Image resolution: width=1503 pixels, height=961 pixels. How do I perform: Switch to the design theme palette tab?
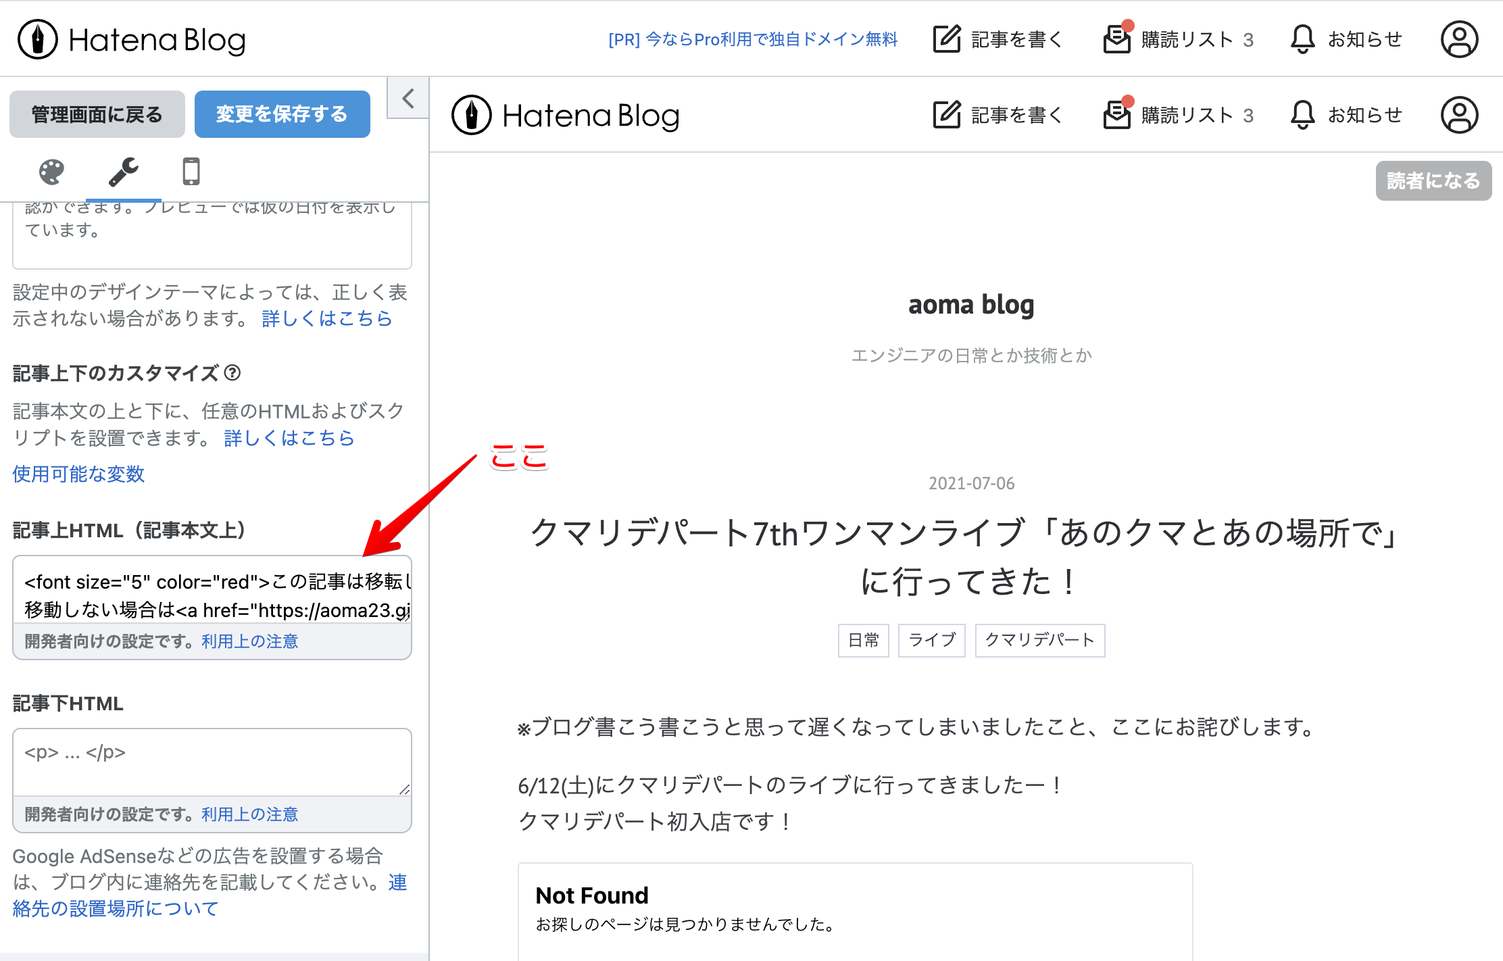pos(51,172)
